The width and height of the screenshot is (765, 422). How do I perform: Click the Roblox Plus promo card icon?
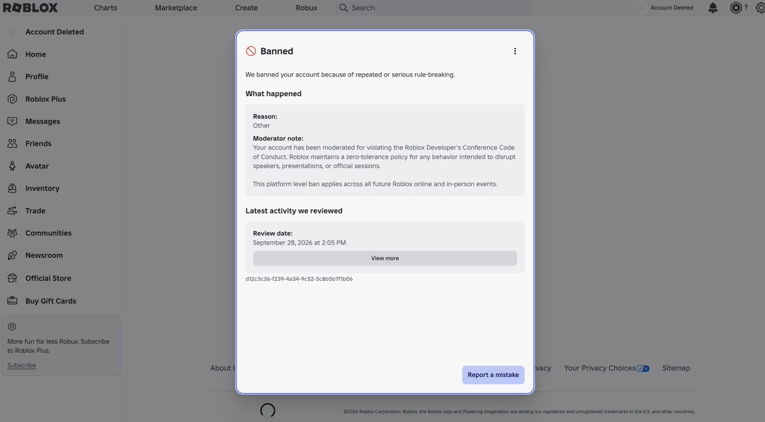point(11,327)
